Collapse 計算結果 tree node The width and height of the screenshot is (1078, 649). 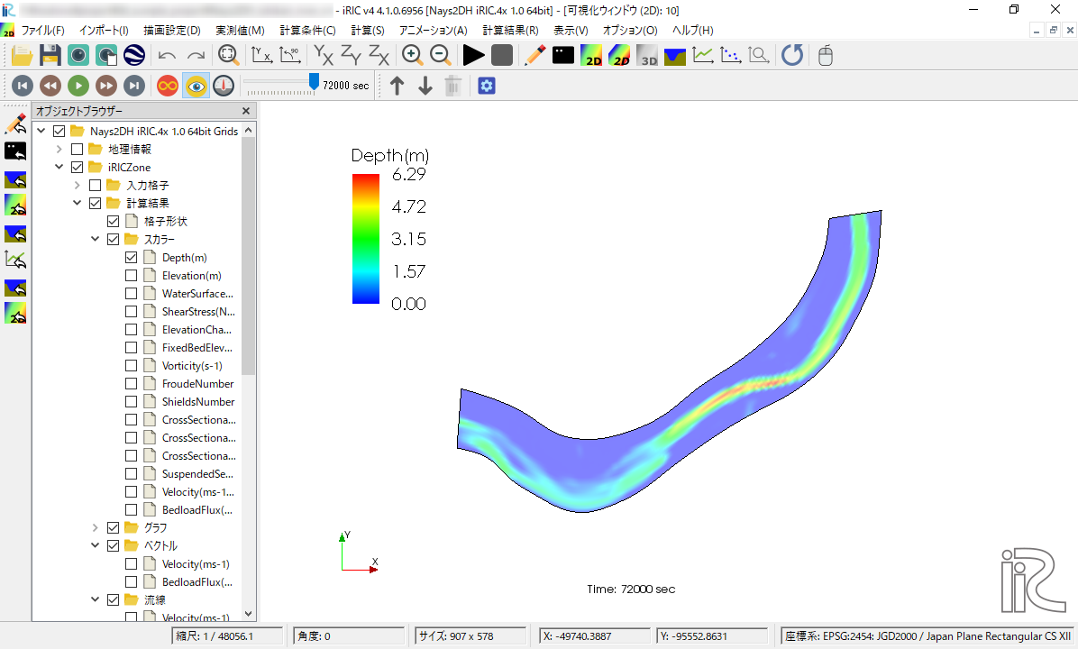point(77,203)
